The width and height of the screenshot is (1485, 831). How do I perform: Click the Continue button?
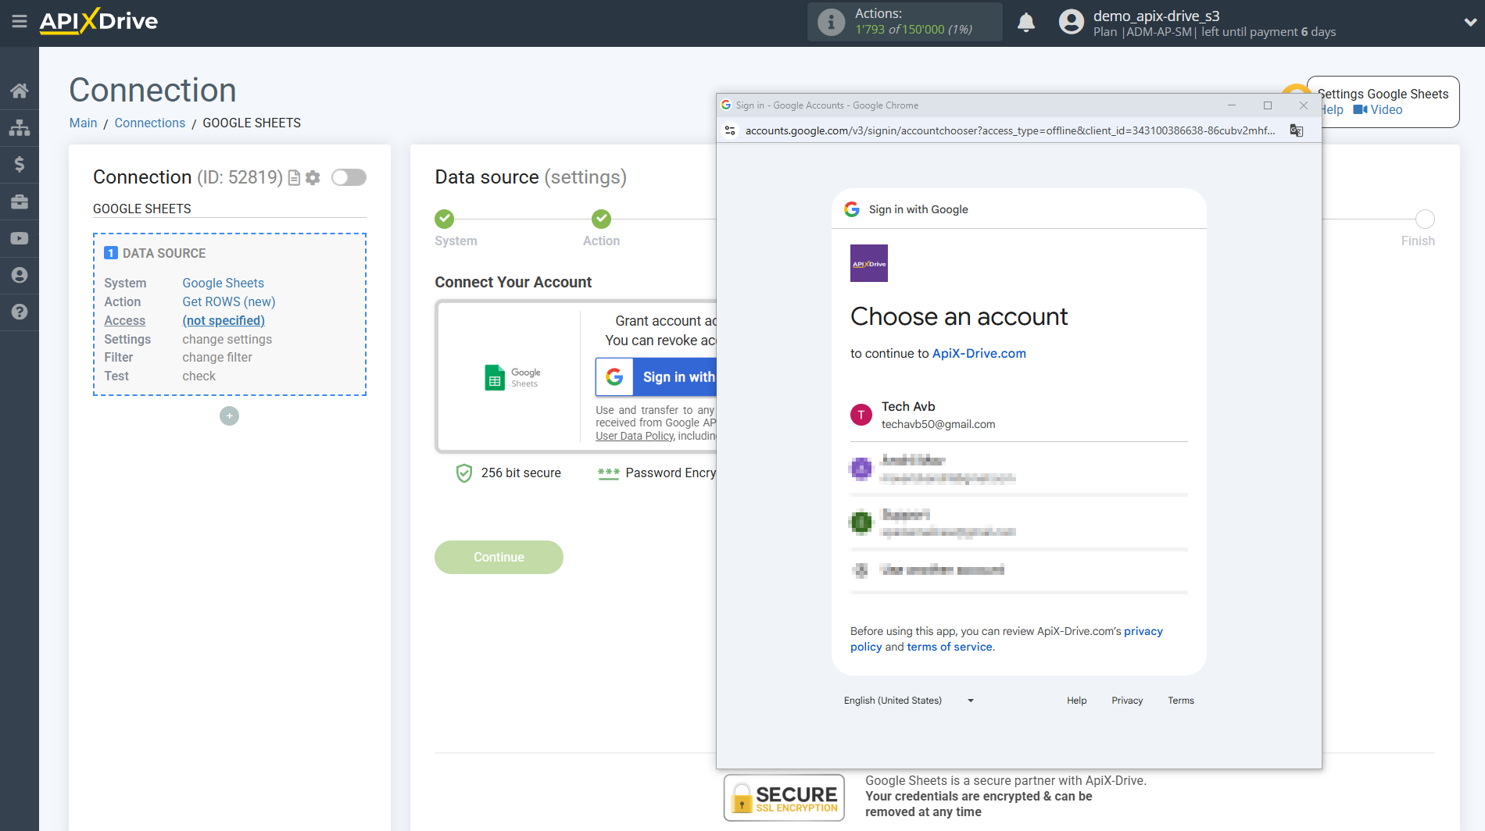[499, 557]
